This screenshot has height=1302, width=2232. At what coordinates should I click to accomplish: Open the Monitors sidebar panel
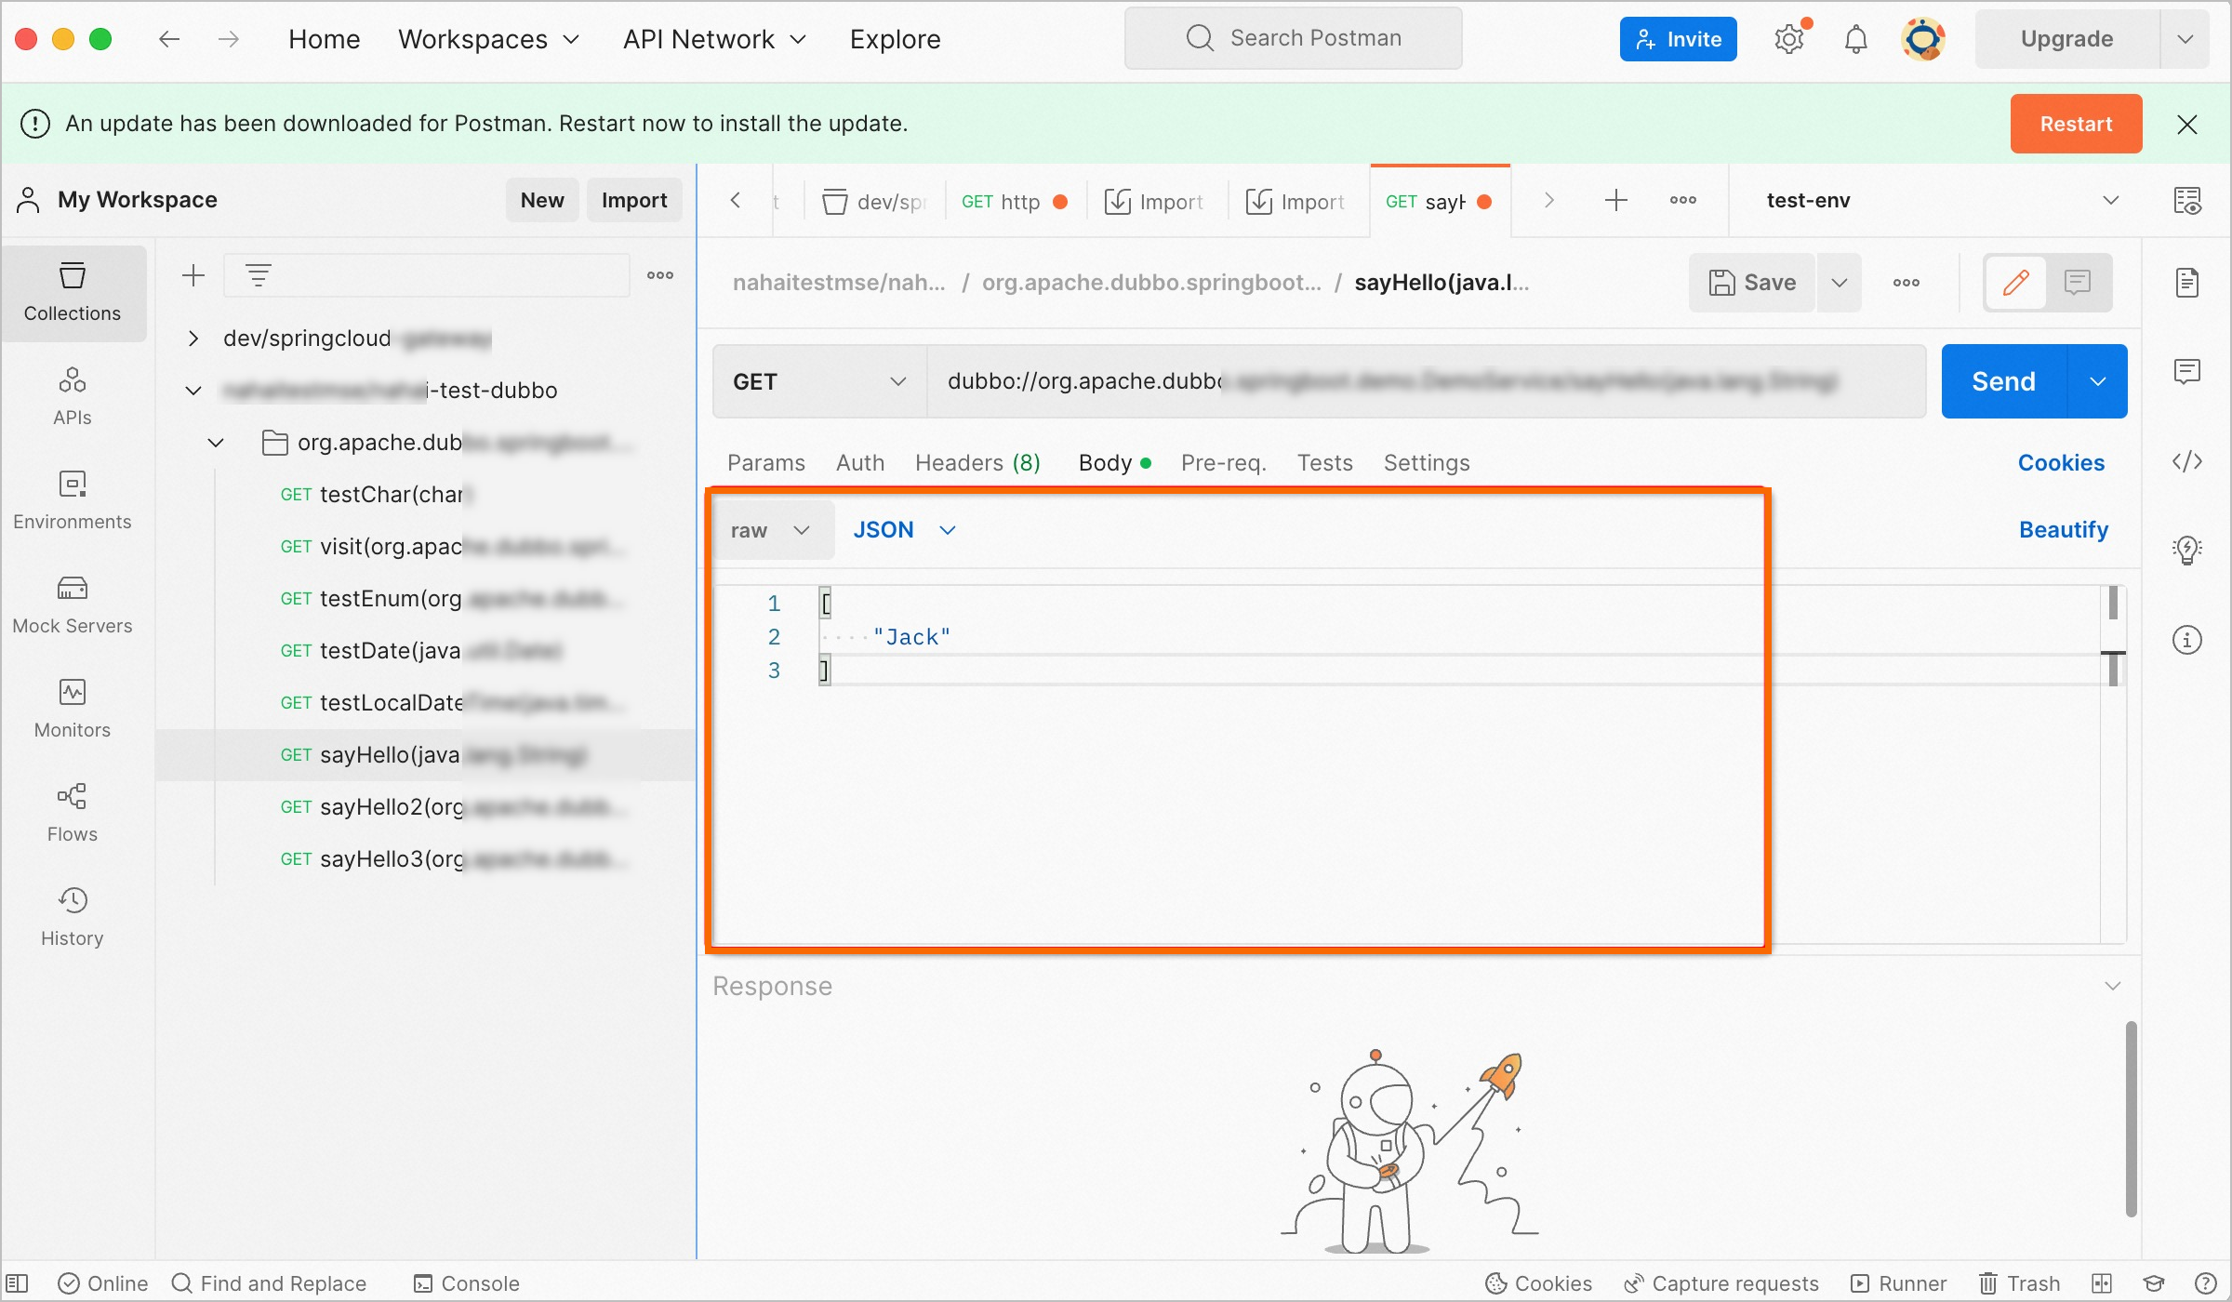[73, 709]
